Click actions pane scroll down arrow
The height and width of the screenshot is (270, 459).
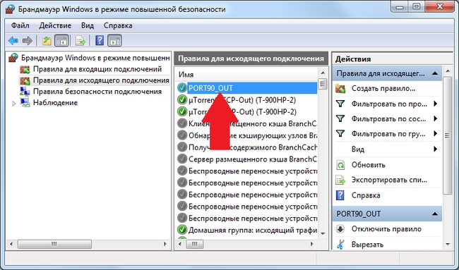(x=448, y=245)
